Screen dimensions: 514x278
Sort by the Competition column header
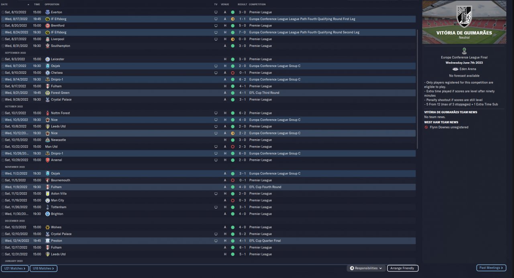pos(257,4)
